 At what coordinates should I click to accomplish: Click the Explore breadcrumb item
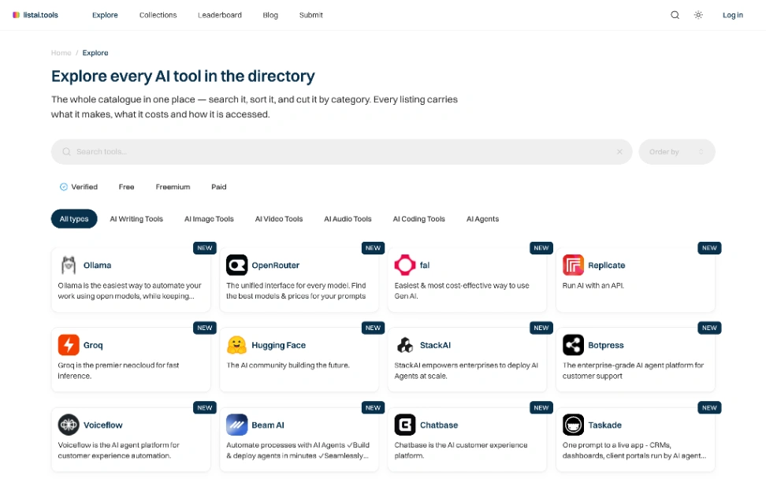click(95, 53)
